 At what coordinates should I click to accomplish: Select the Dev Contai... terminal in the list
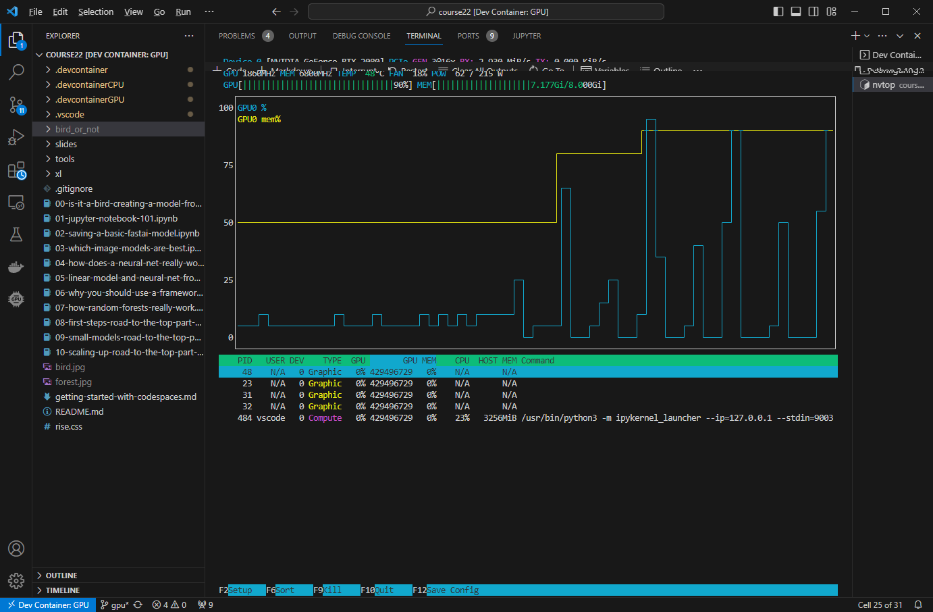coord(891,55)
